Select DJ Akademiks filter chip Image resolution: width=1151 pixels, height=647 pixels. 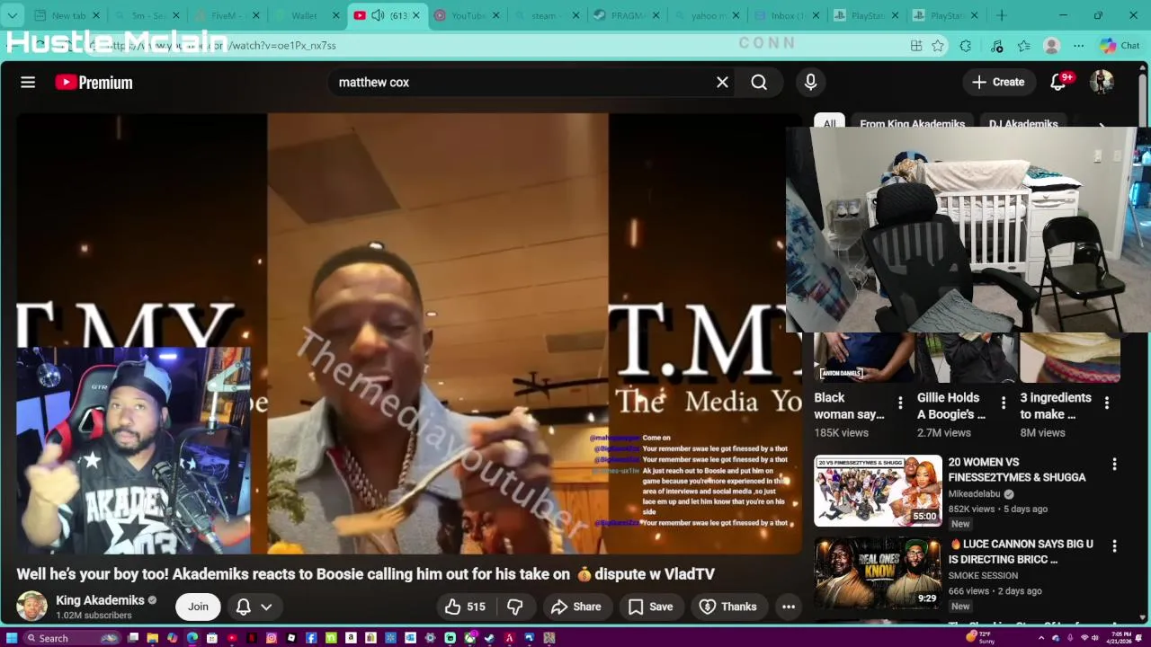coord(1023,124)
